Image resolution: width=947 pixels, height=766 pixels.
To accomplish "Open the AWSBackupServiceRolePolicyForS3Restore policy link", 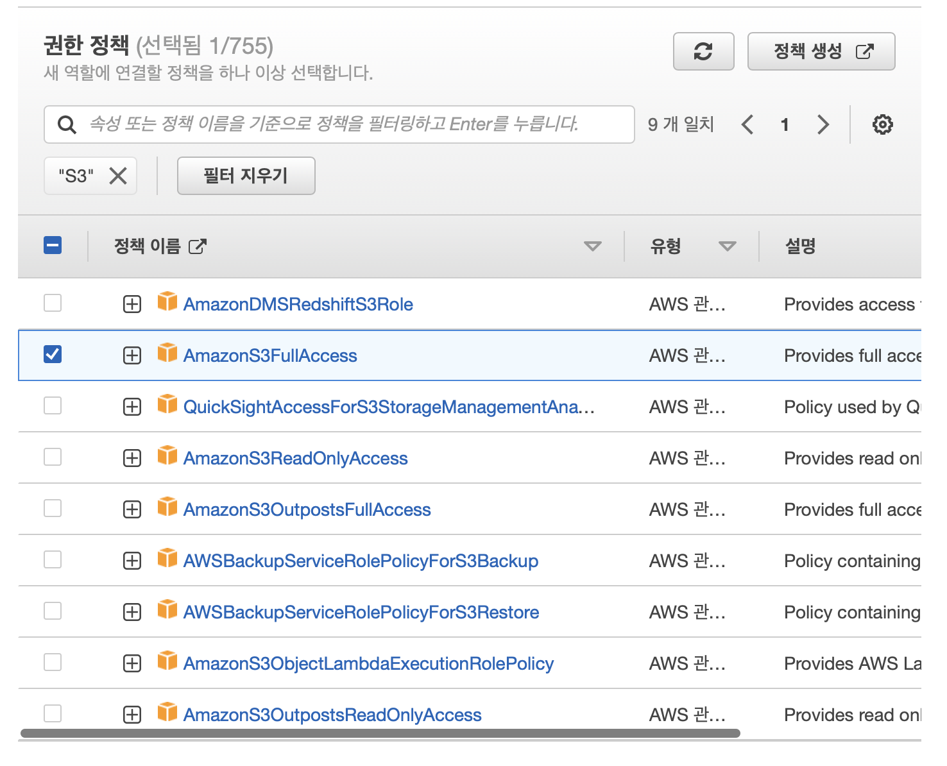I will (x=361, y=612).
